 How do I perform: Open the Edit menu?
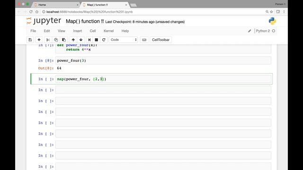pyautogui.click(x=47, y=31)
